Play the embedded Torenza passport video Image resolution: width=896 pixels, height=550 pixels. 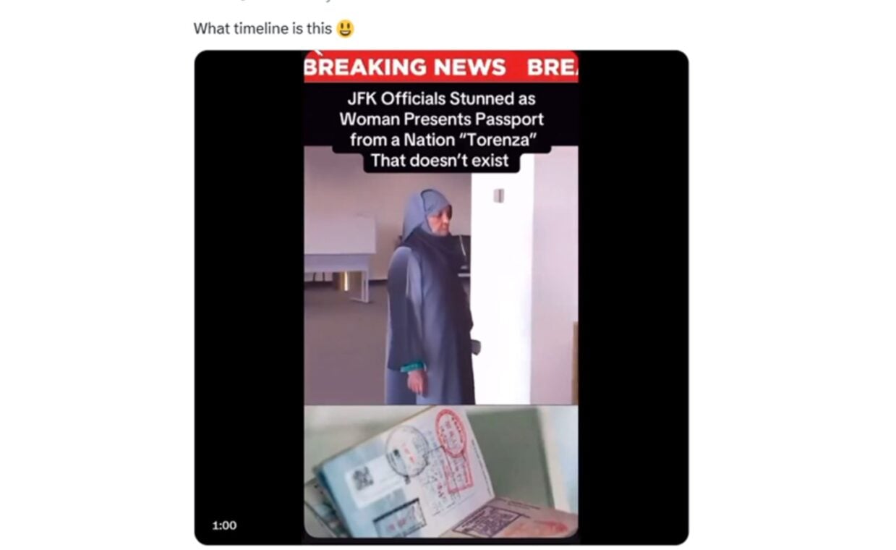pyautogui.click(x=441, y=297)
